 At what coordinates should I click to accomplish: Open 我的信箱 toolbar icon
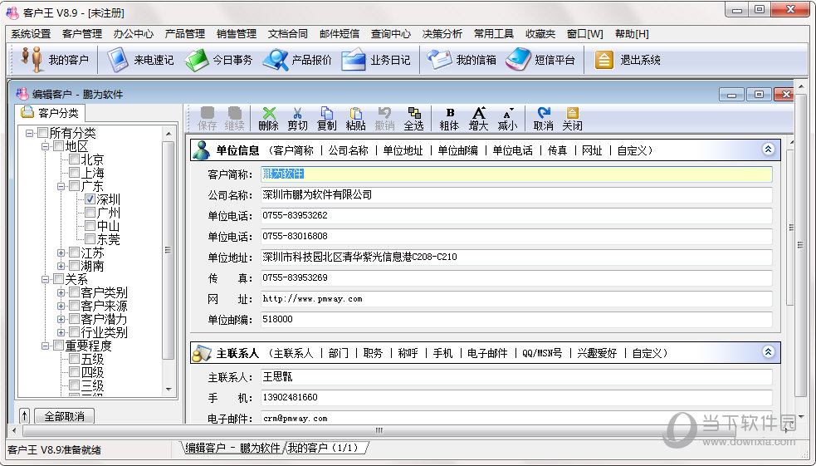click(462, 60)
